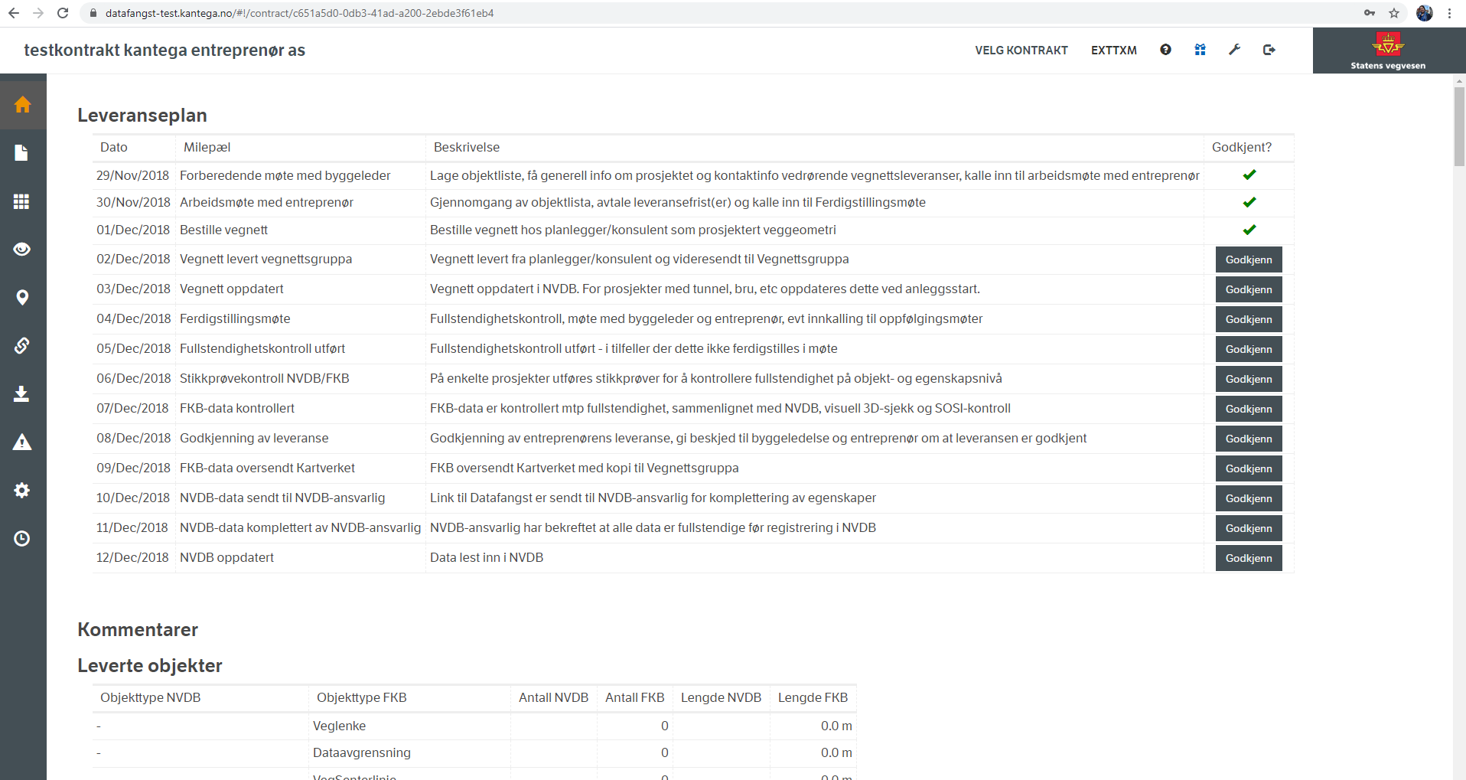Click Godkjenn for Stikkprøvekontroll NVDB/FKB
This screenshot has height=780, width=1466.
[x=1249, y=379]
